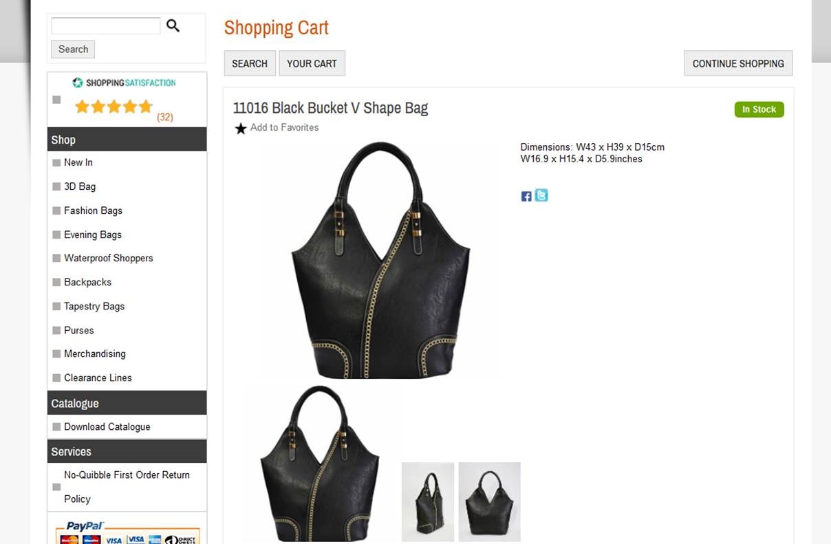This screenshot has width=831, height=544.
Task: Select the SEARCH tab above the product
Action: [x=250, y=63]
